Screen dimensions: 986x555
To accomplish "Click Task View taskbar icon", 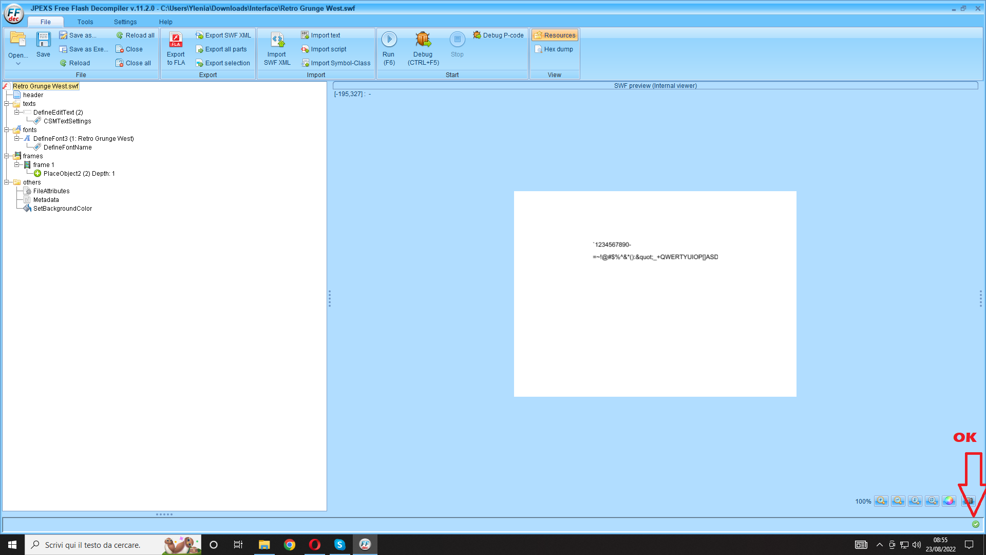I will point(238,545).
